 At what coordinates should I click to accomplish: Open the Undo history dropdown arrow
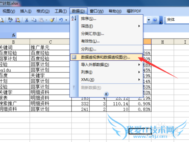pos(66,20)
